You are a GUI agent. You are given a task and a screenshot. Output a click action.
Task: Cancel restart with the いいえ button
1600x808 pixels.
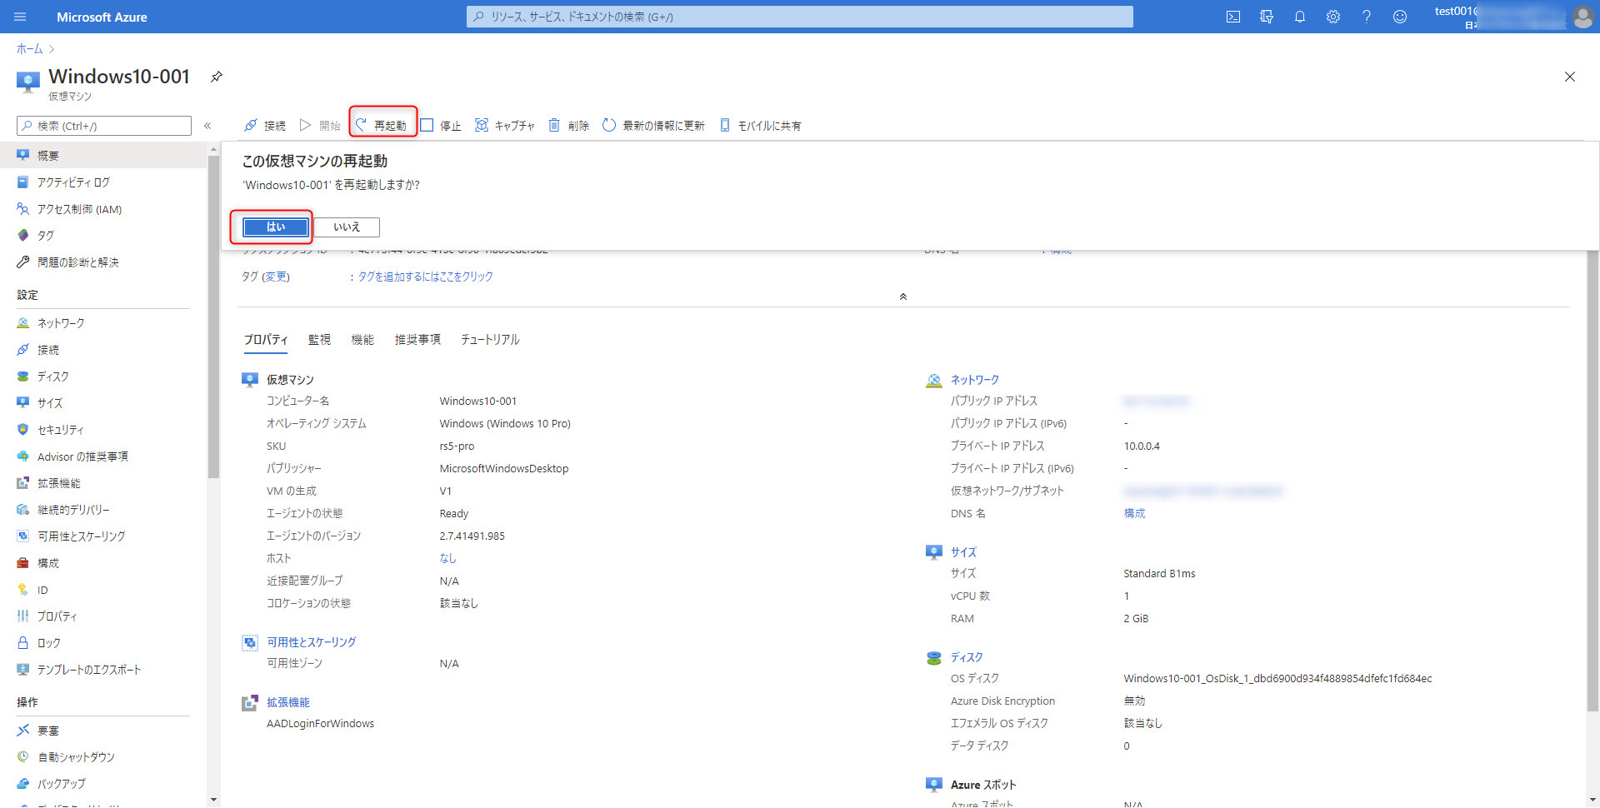coord(347,227)
